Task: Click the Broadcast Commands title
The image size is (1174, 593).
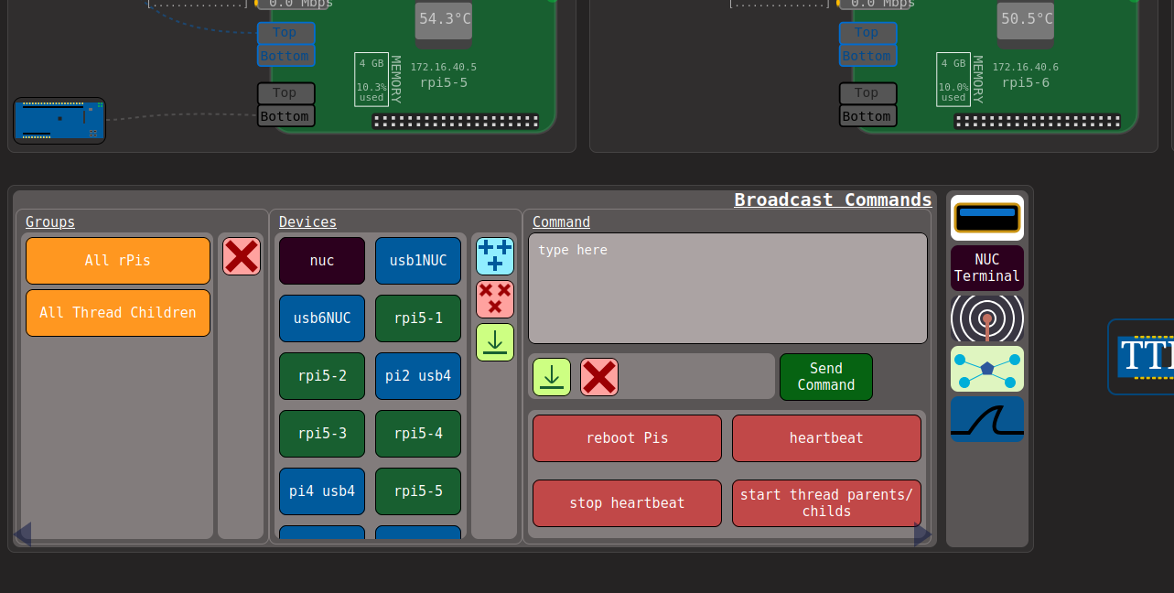Action: 833,199
